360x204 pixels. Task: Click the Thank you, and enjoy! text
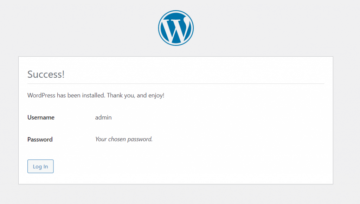(135, 95)
